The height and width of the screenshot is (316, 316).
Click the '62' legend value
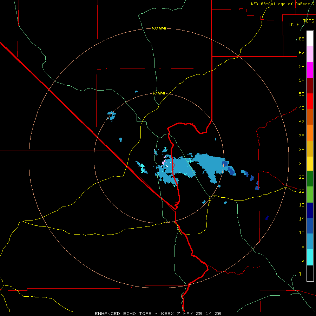(x=302, y=52)
